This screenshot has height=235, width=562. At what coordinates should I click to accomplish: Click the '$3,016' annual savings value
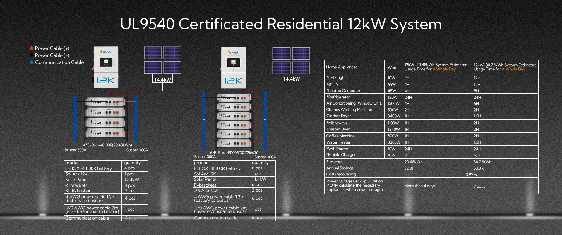[x=479, y=168]
